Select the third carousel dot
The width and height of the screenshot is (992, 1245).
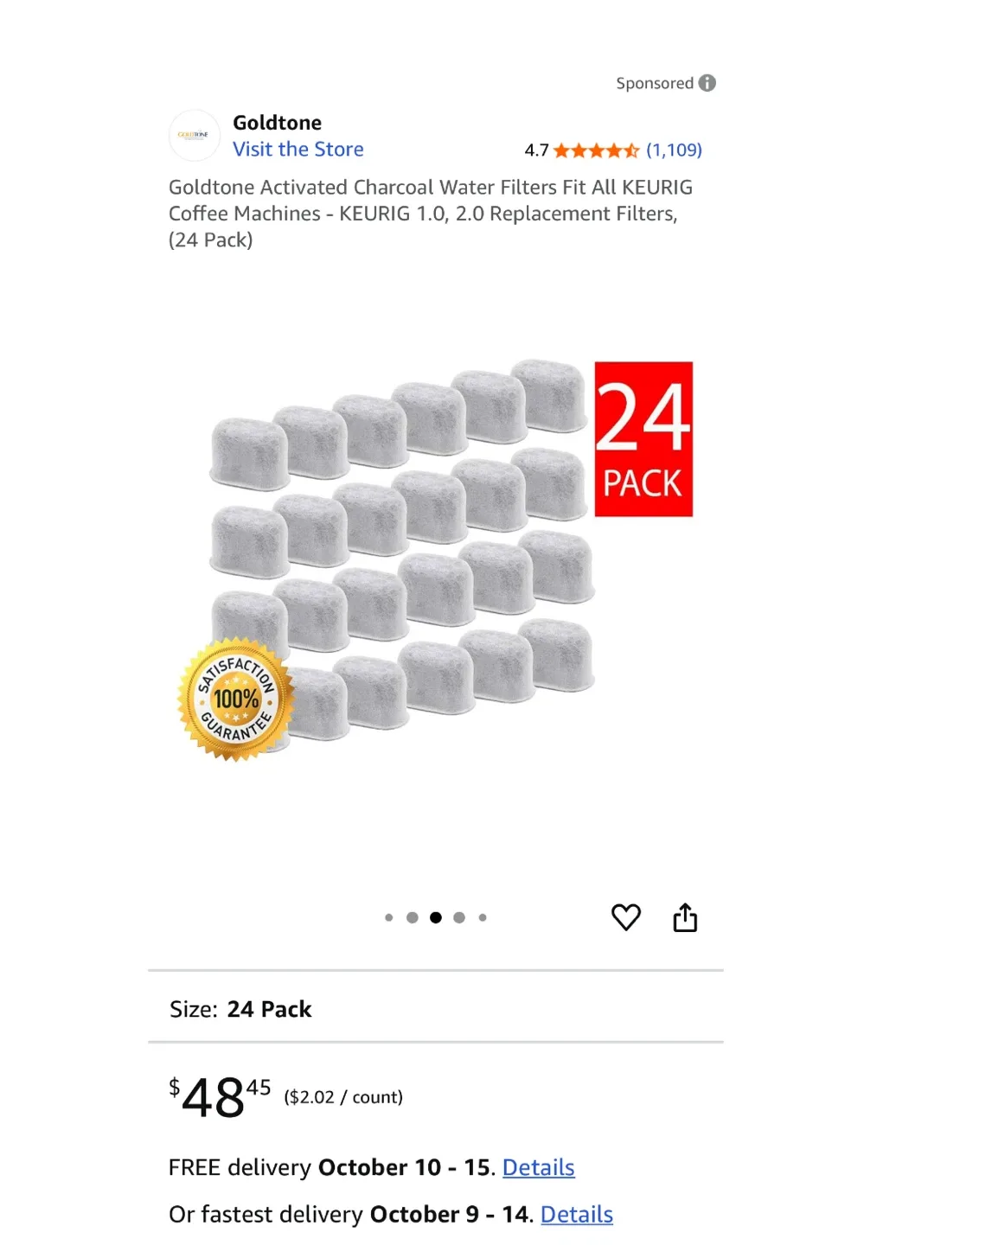pyautogui.click(x=435, y=916)
